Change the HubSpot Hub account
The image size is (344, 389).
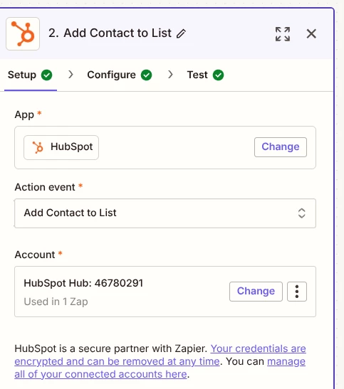tap(256, 292)
